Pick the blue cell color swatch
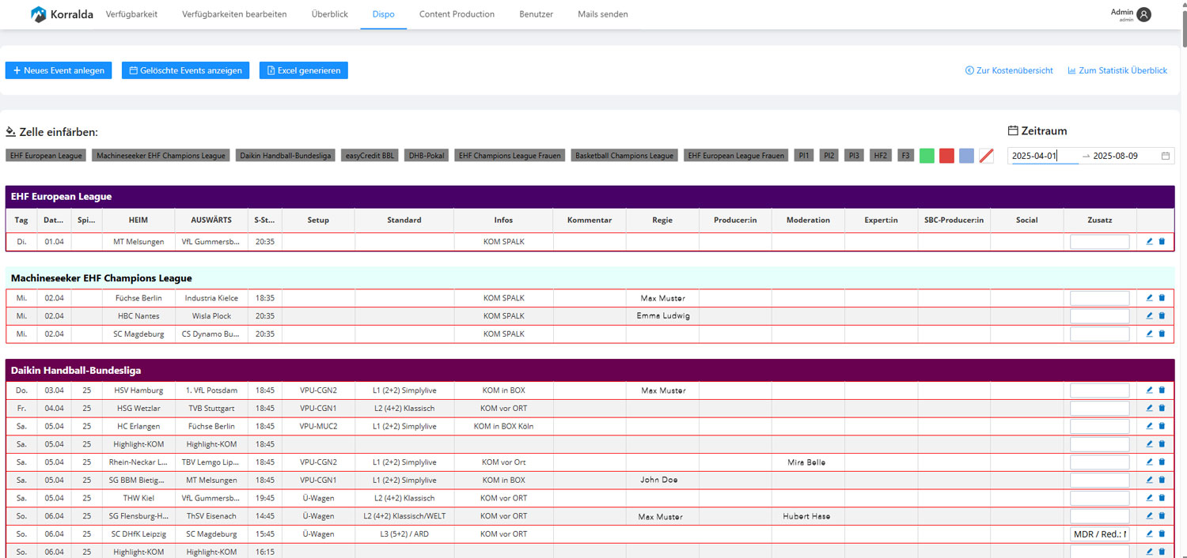The height and width of the screenshot is (558, 1187). click(966, 156)
